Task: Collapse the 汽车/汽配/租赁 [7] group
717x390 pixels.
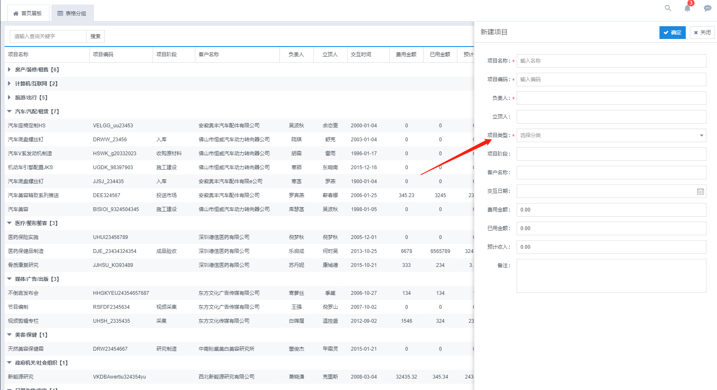Action: coord(9,111)
